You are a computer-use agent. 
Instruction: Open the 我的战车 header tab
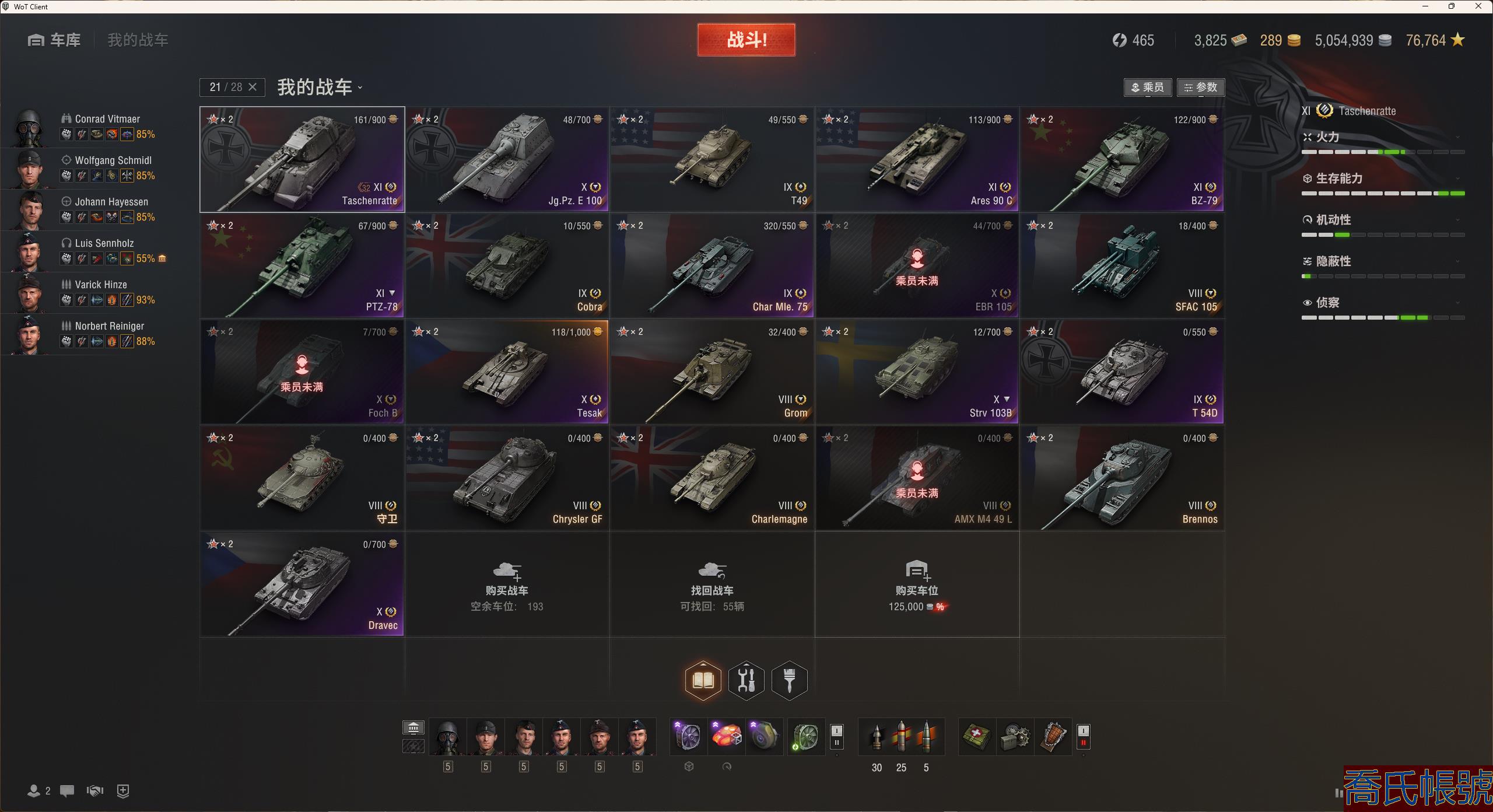(138, 40)
